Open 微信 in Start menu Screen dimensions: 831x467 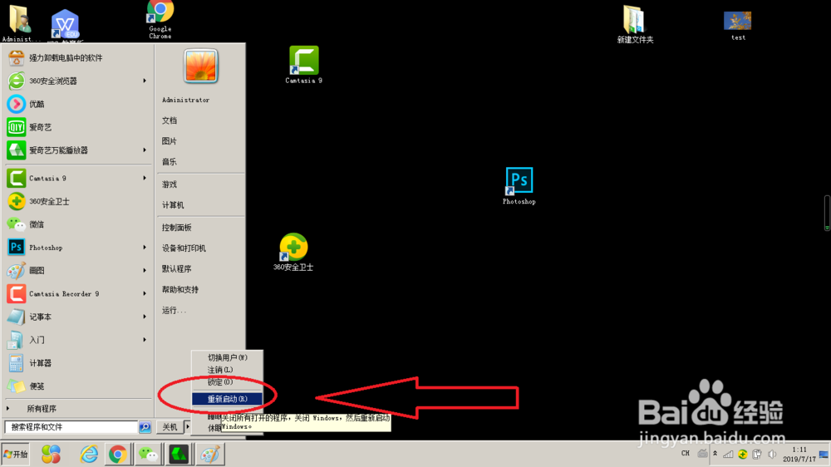78,224
